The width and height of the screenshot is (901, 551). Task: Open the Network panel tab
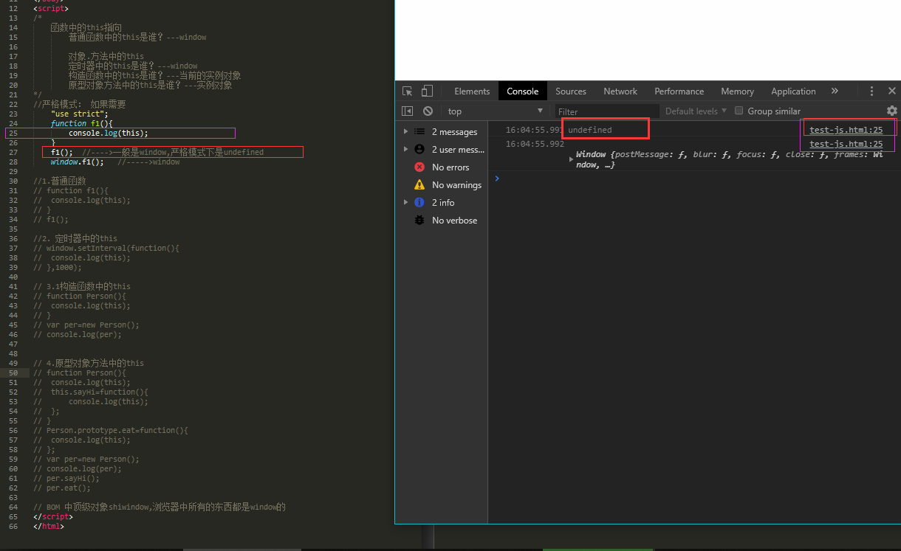pyautogui.click(x=620, y=91)
